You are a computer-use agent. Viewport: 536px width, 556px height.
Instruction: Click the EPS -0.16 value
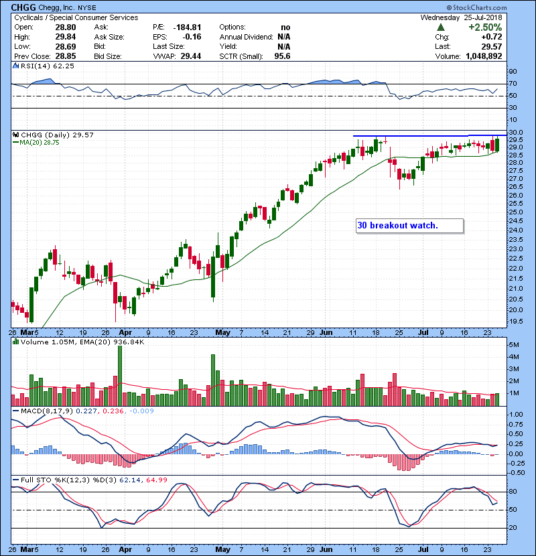(192, 37)
